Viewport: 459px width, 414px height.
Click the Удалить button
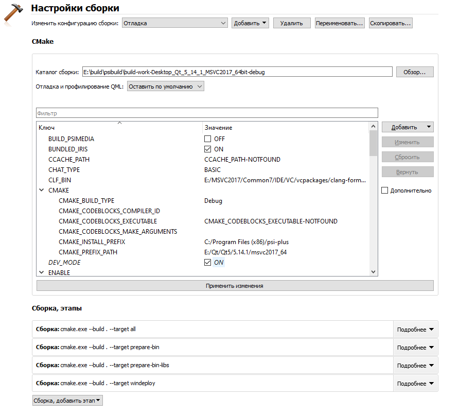click(x=292, y=23)
